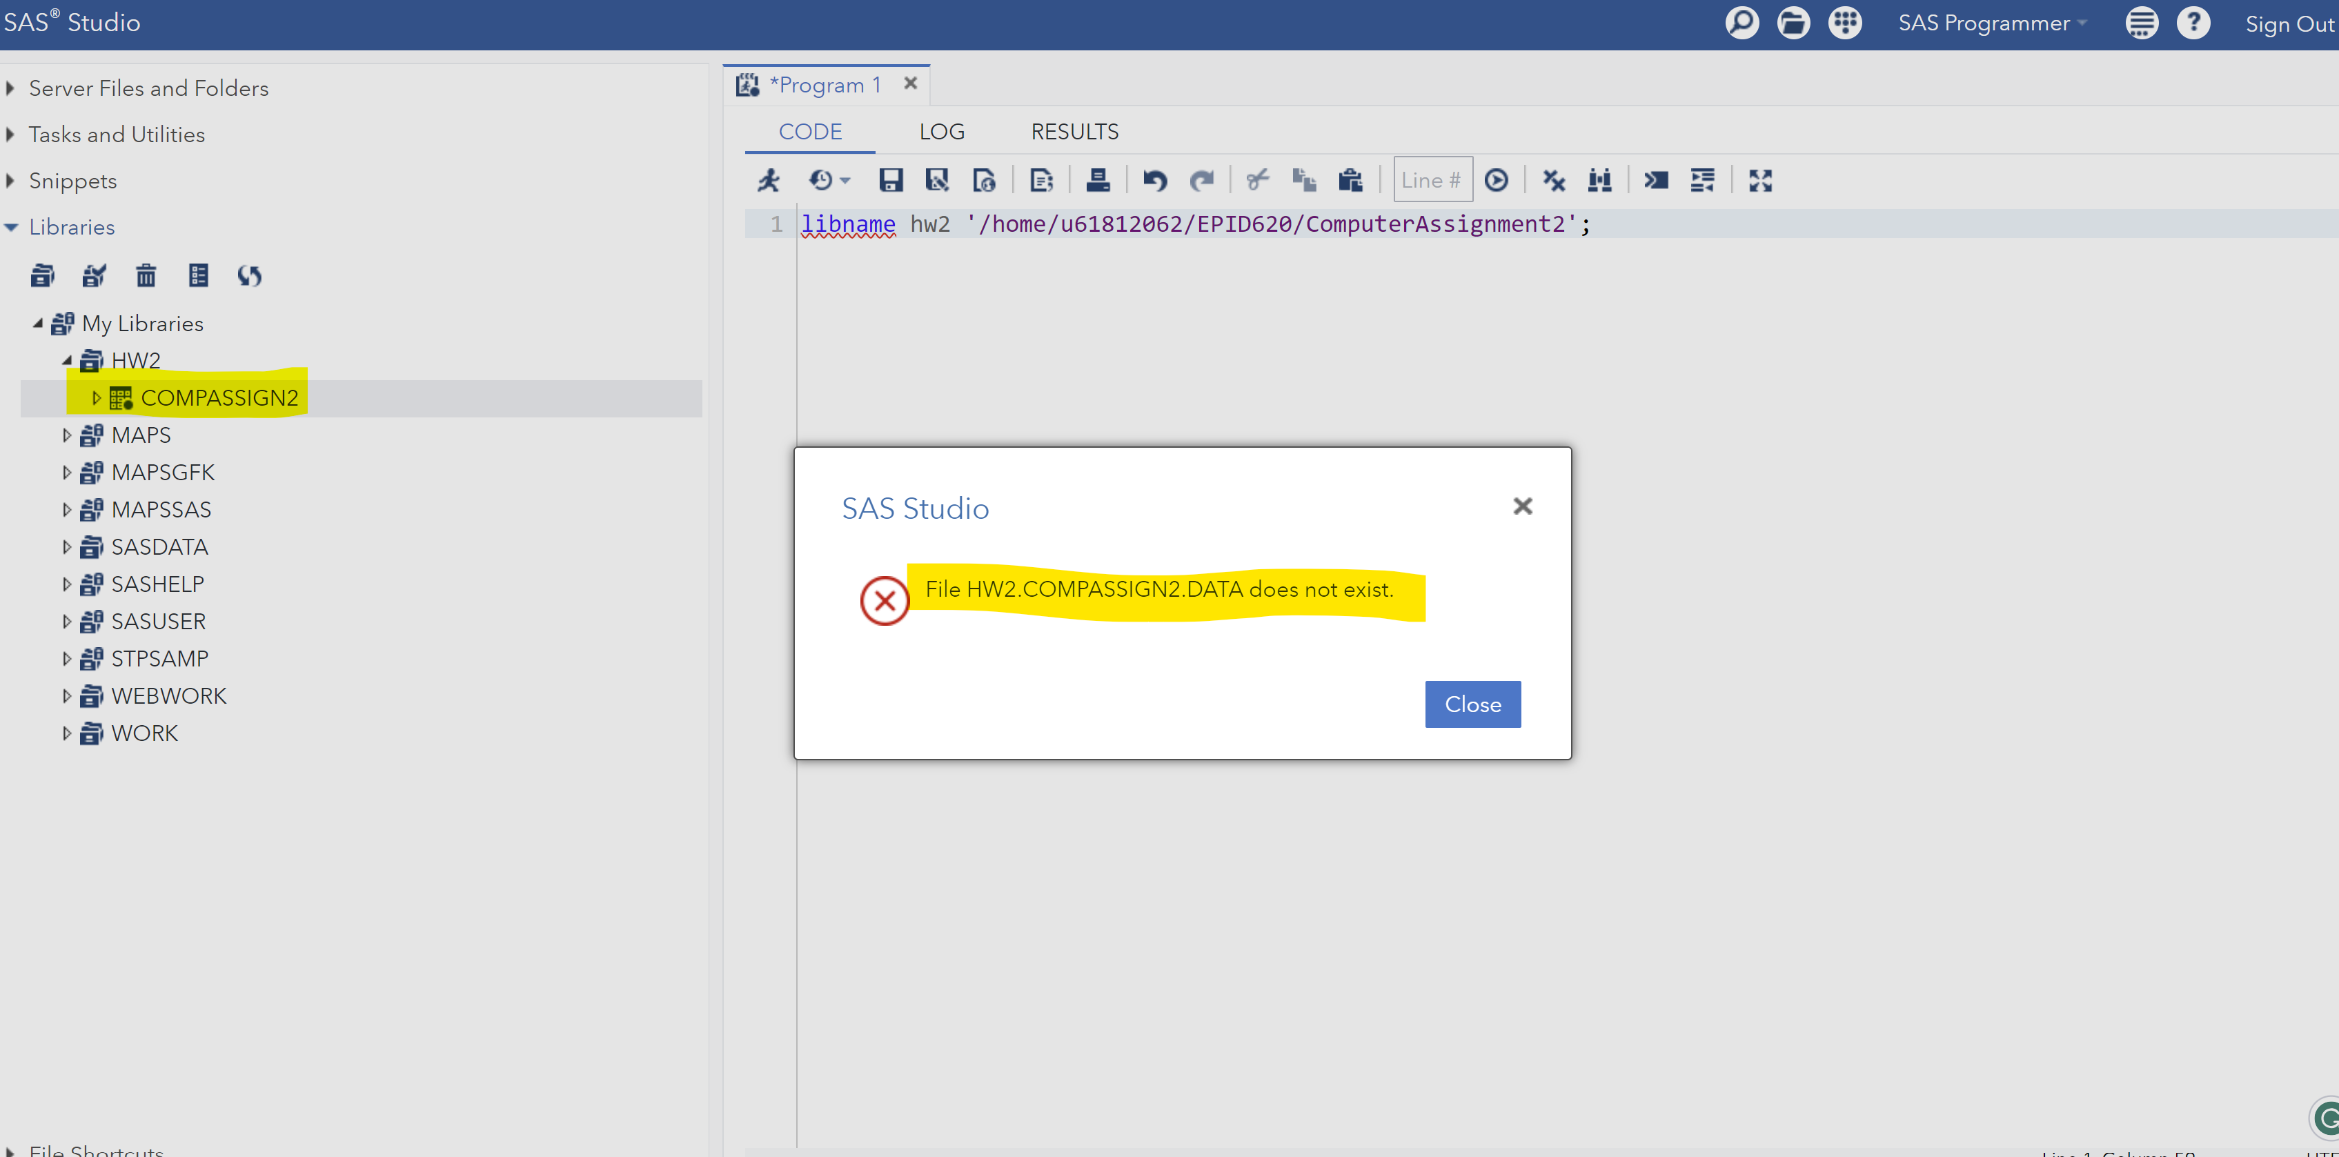Expand the COMPASSIGN2 table node

(96, 398)
